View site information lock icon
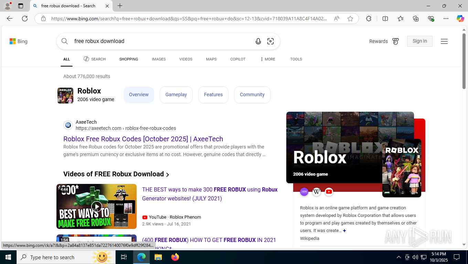 [x=43, y=19]
